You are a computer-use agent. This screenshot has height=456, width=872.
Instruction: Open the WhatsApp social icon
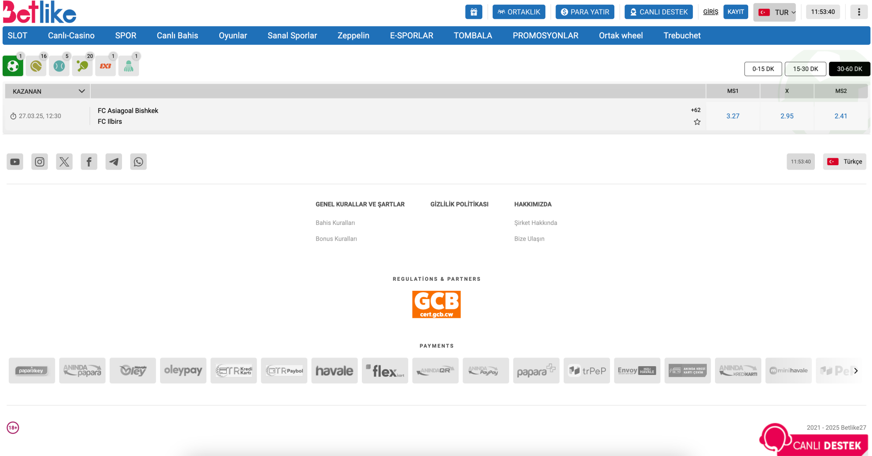(x=138, y=162)
